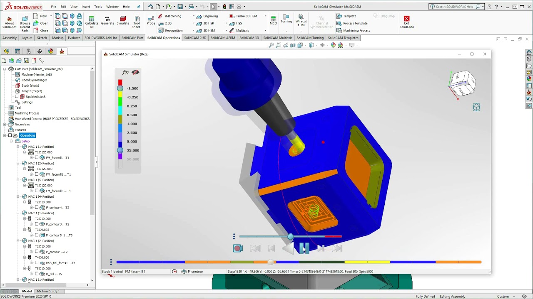Open the options gear icon
The height and width of the screenshot is (299, 533).
click(239, 7)
